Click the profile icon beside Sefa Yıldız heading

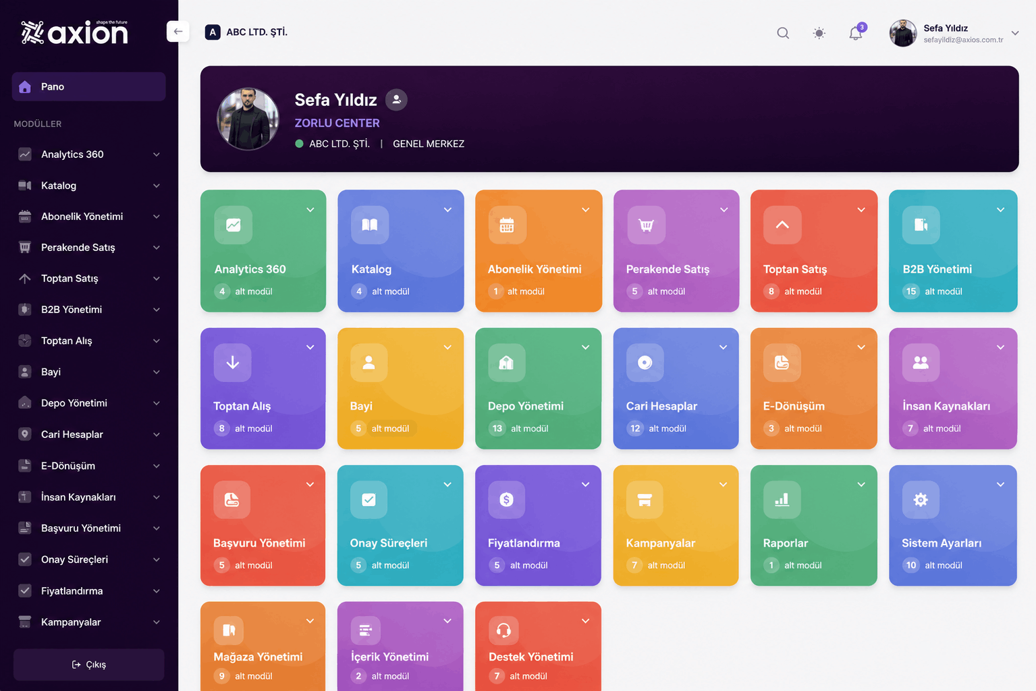coord(396,100)
